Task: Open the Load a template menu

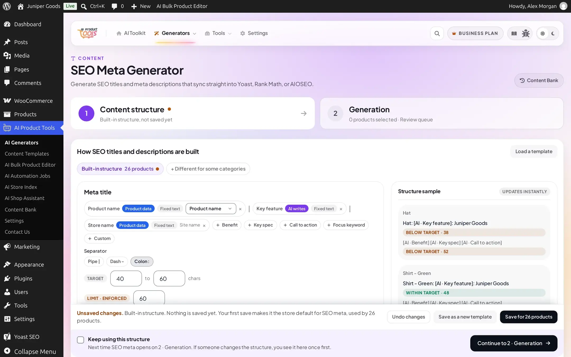Action: coord(534,152)
